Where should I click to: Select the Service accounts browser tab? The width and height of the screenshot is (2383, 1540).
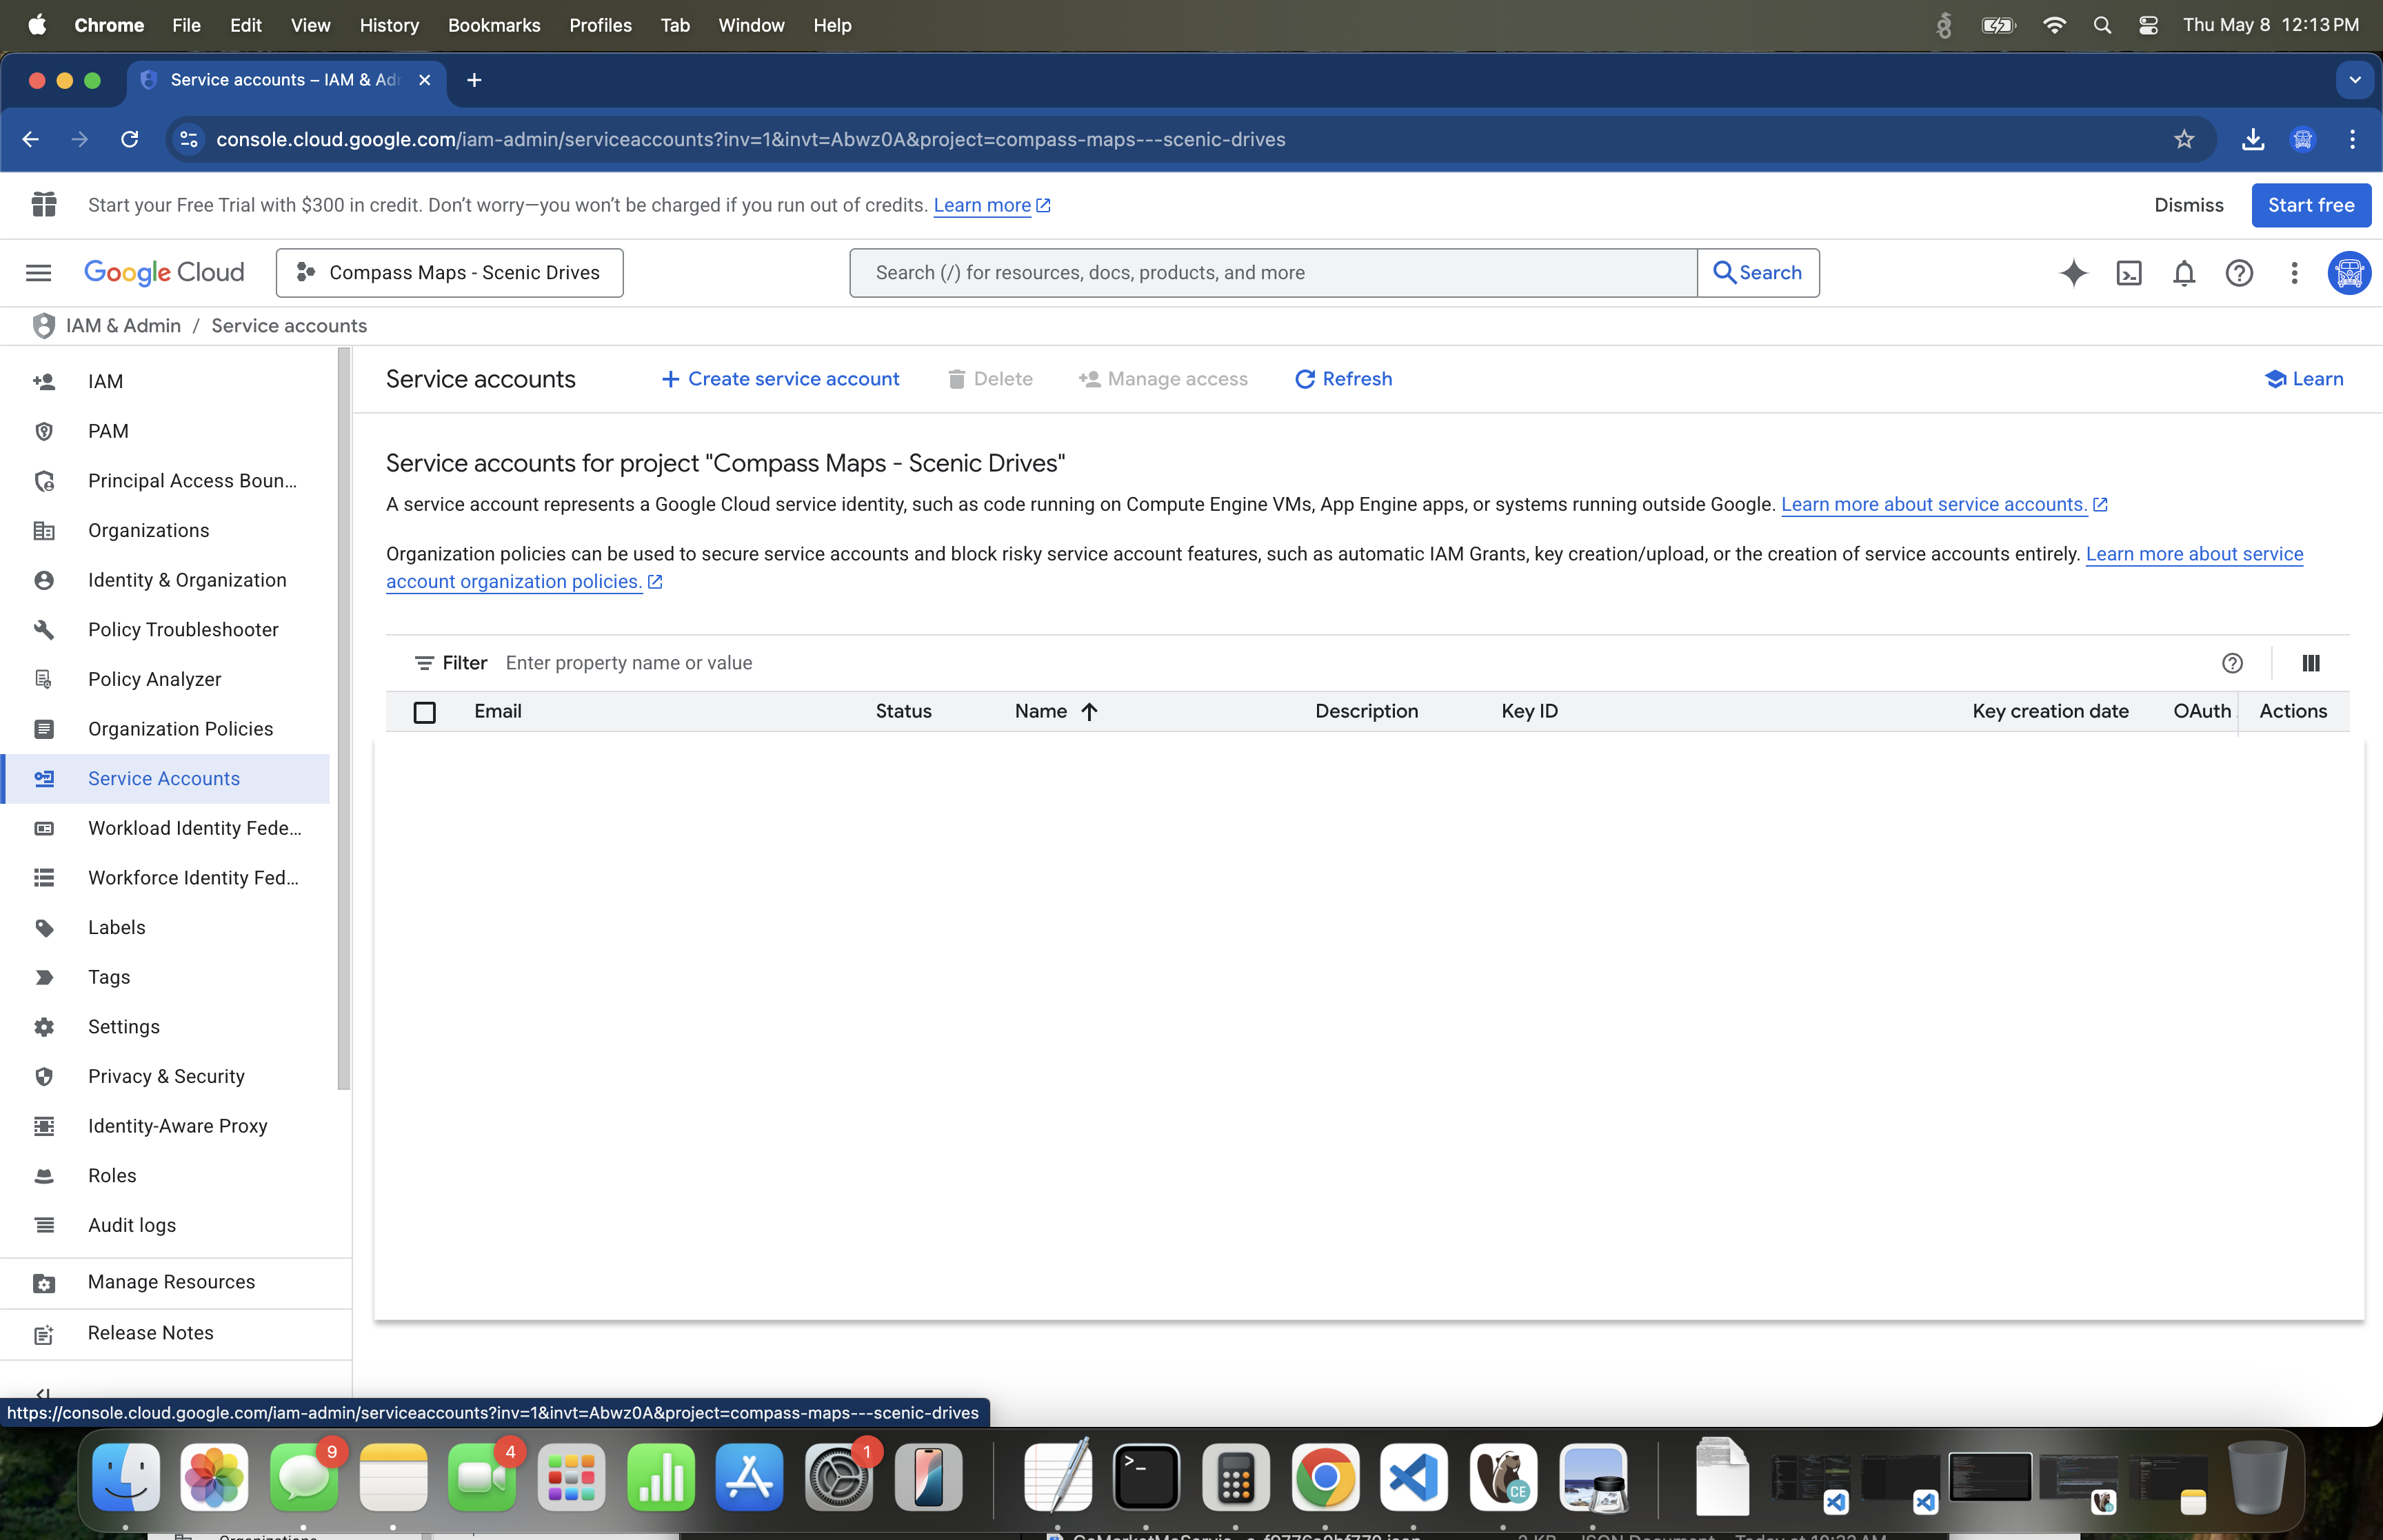point(286,80)
